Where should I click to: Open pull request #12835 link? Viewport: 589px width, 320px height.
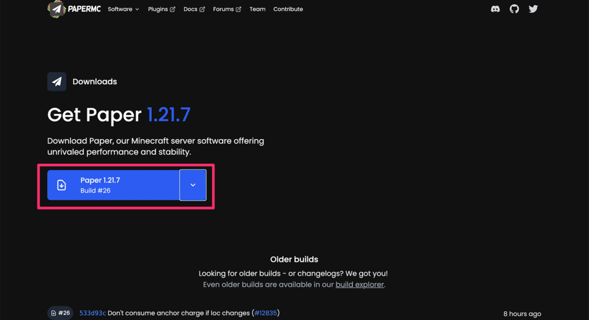pyautogui.click(x=266, y=313)
